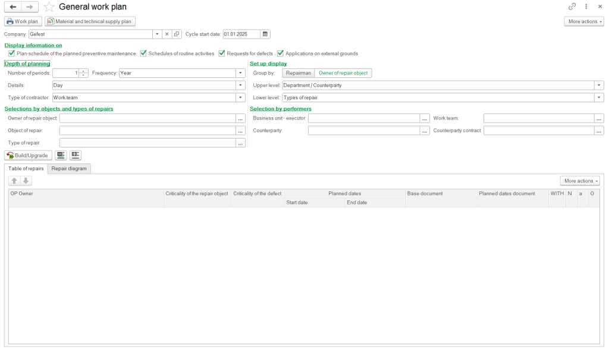The width and height of the screenshot is (609, 349).
Task: Expand the Frequency dropdown
Action: click(241, 73)
